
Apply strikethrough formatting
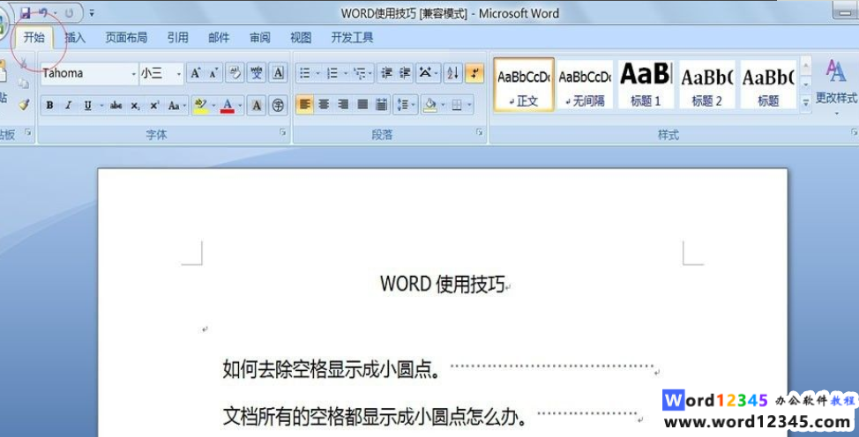click(116, 106)
